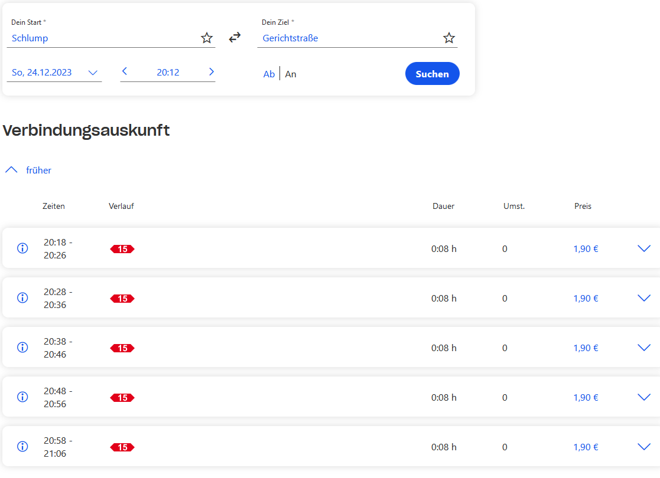This screenshot has height=478, width=660.
Task: Click the Dauer column header
Action: (x=443, y=206)
